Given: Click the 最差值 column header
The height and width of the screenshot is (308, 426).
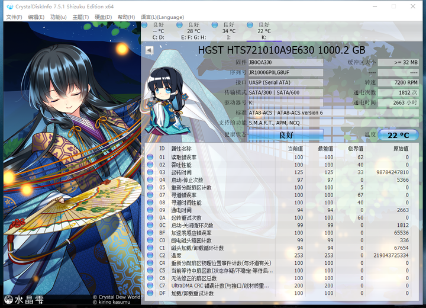Looking at the screenshot, I should point(325,149).
